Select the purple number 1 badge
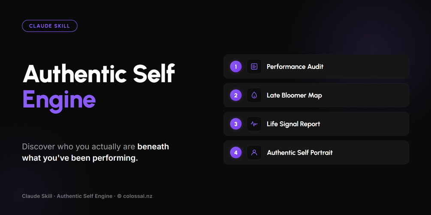The height and width of the screenshot is (215, 431). point(235,67)
